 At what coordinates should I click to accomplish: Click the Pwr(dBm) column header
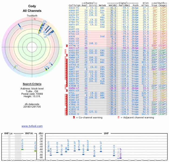124,5
